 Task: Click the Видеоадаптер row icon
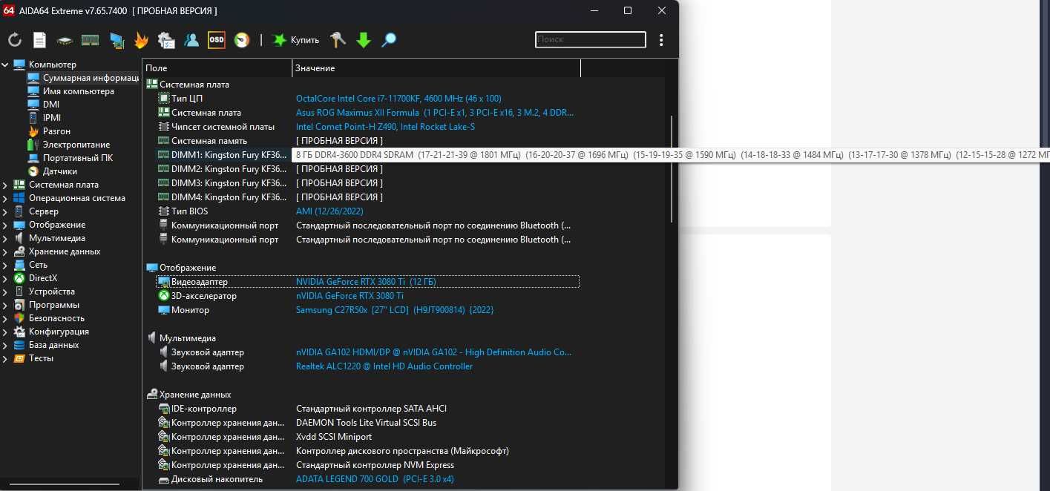coord(164,282)
